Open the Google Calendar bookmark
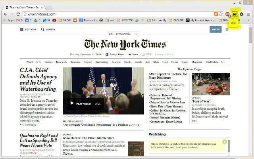 pos(28,20)
